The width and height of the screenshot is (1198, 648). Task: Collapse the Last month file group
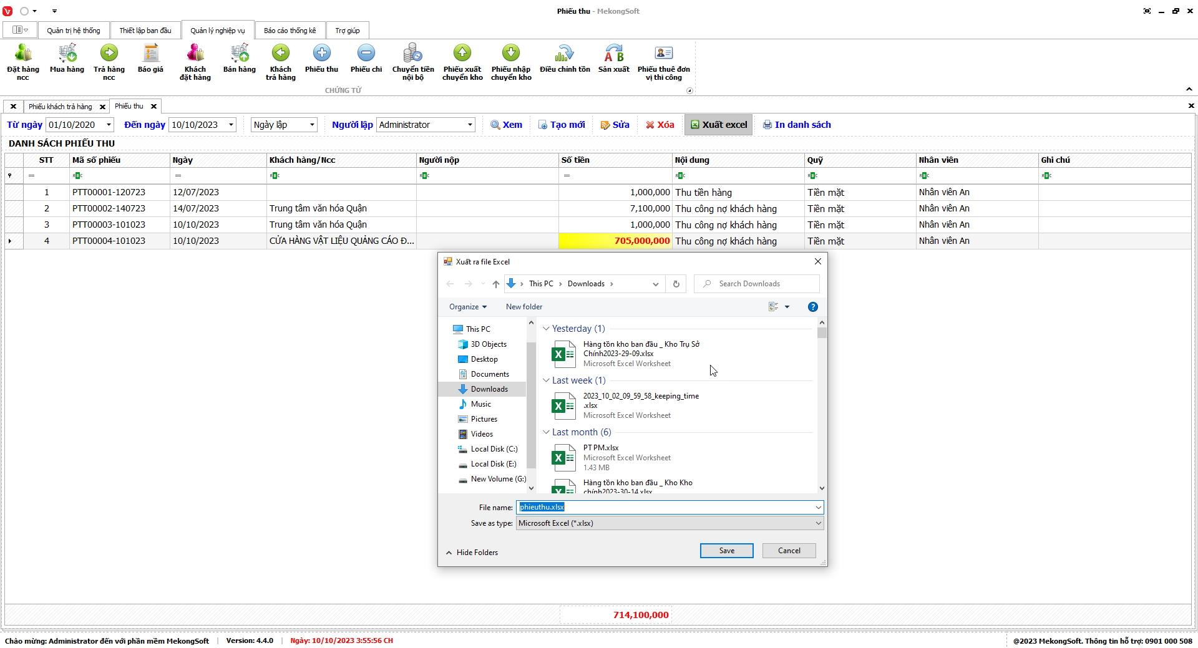click(546, 432)
